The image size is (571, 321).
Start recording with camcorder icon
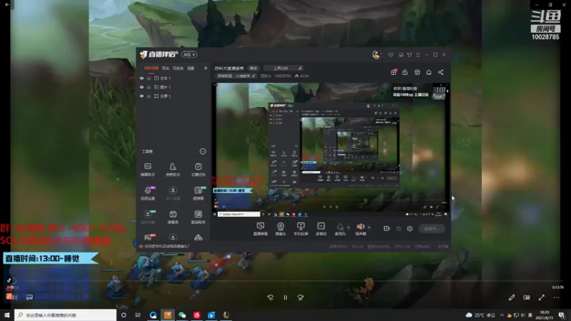pos(387,228)
